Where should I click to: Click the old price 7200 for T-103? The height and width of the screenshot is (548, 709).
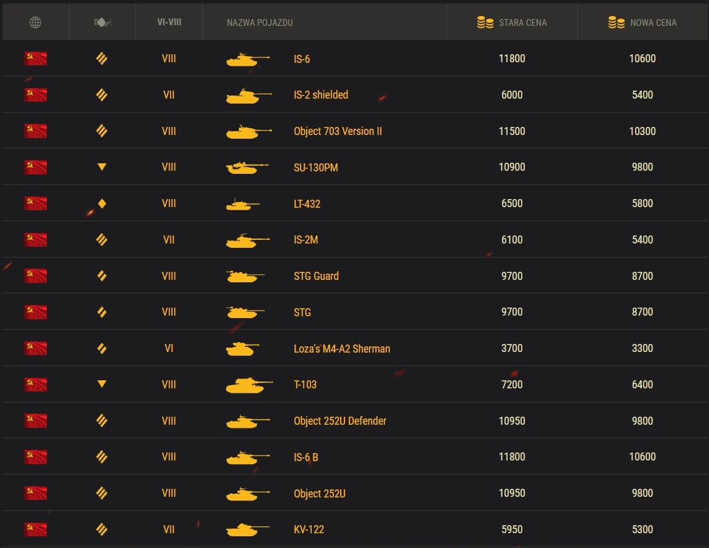512,385
